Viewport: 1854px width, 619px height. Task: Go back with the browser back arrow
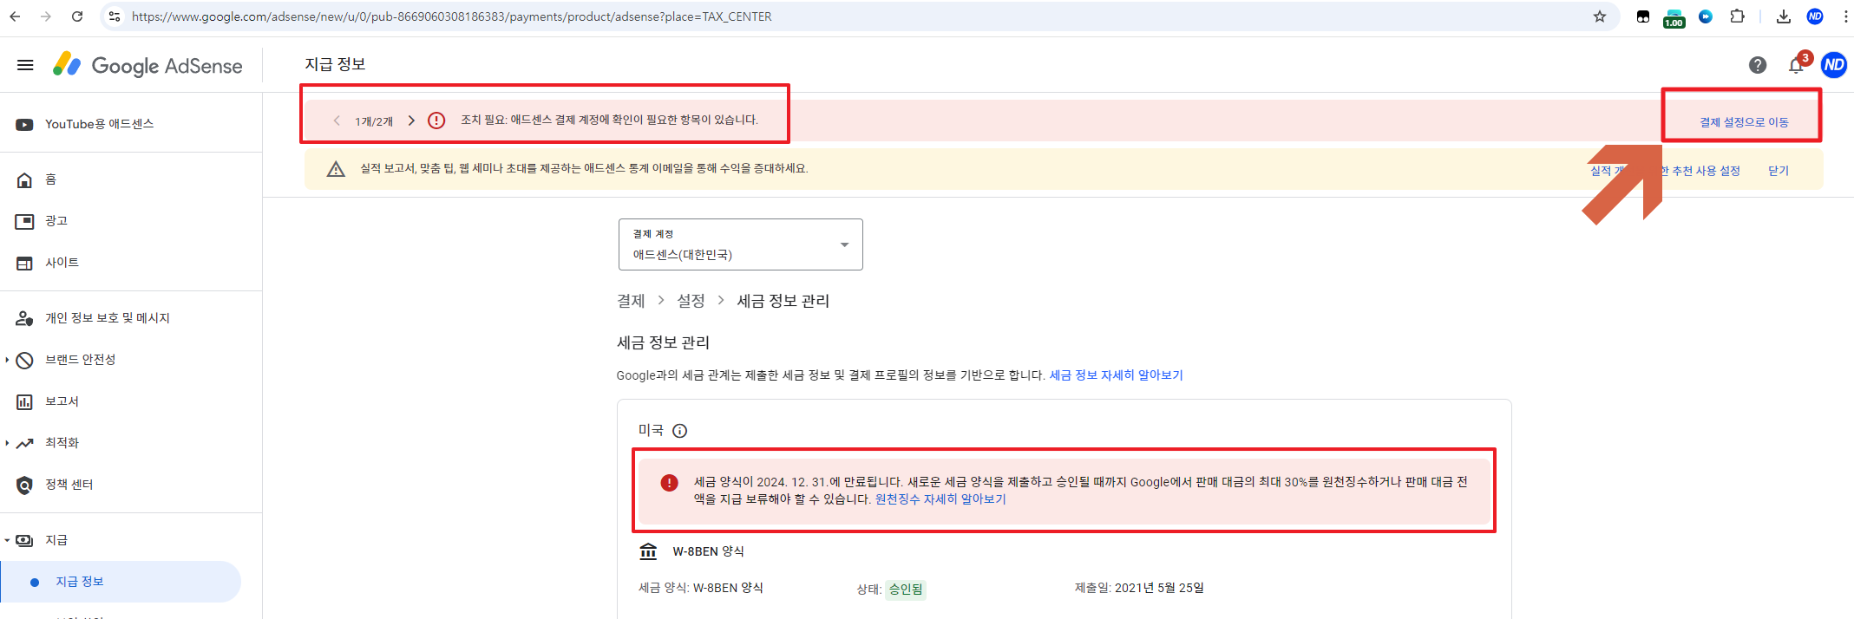(15, 16)
